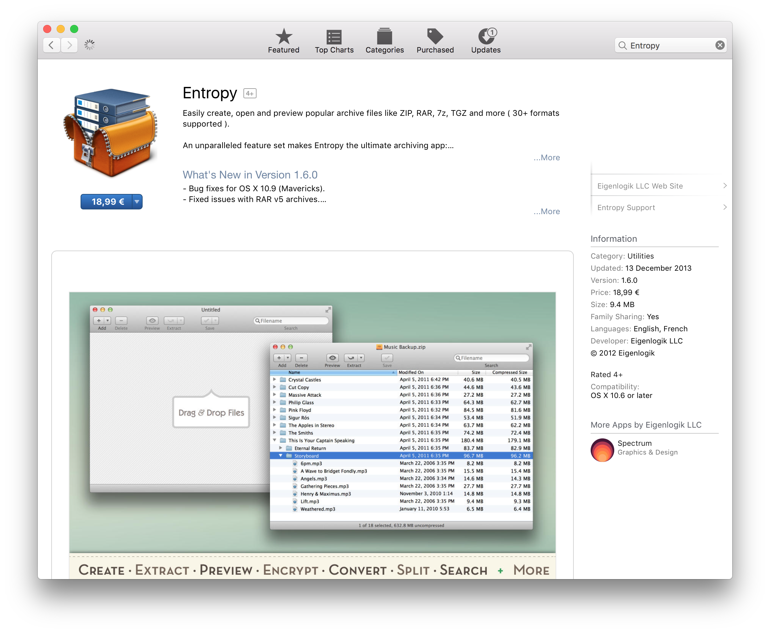The height and width of the screenshot is (633, 770).
Task: Buy Entropy for 18,99 €
Action: (107, 202)
